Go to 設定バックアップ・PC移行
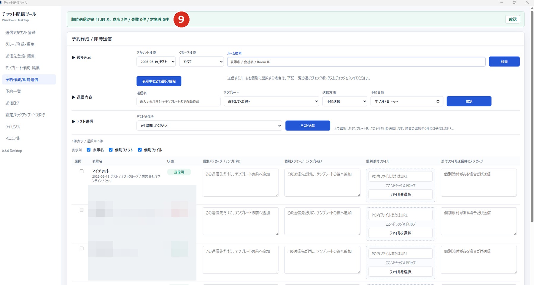The image size is (534, 285). click(25, 115)
